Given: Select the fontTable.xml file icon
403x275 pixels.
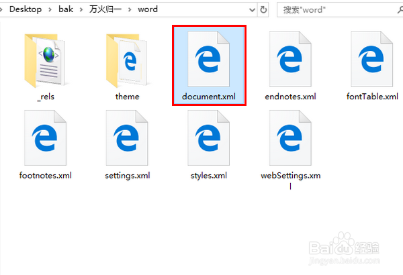Looking at the screenshot, I should tap(371, 59).
